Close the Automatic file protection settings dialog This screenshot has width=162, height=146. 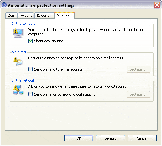(157, 5)
